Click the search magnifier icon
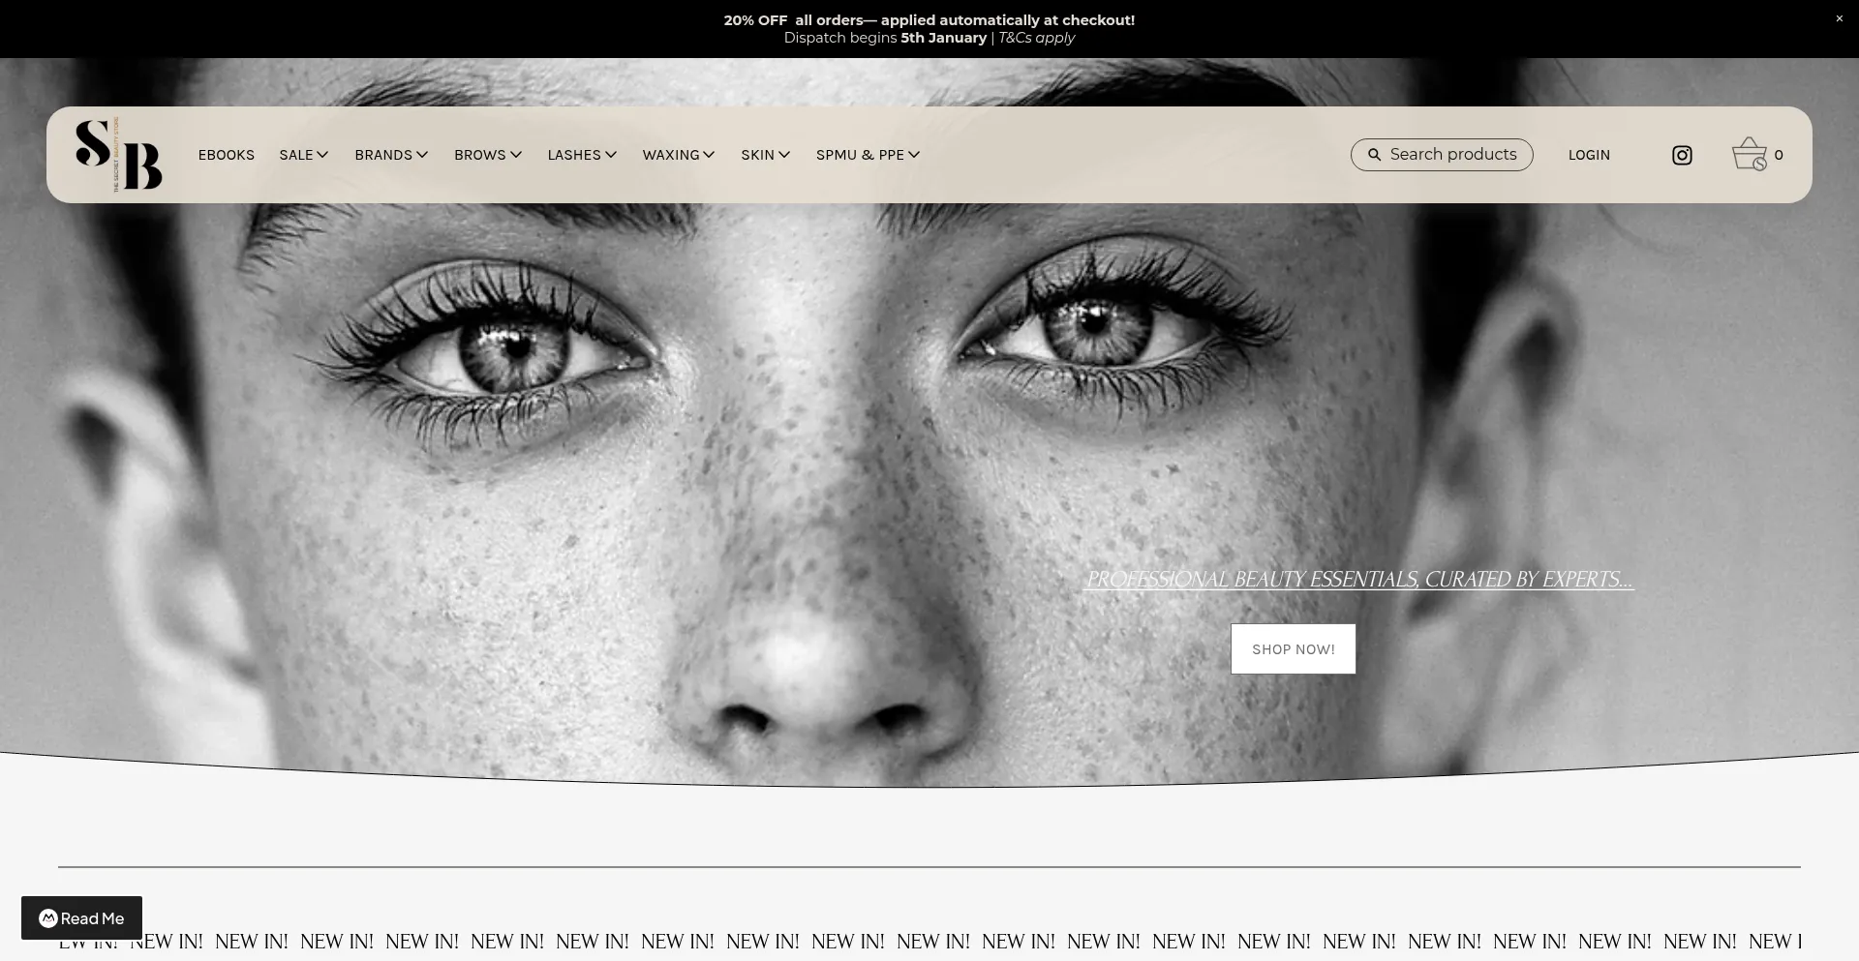Viewport: 1859px width, 961px height. (x=1373, y=155)
